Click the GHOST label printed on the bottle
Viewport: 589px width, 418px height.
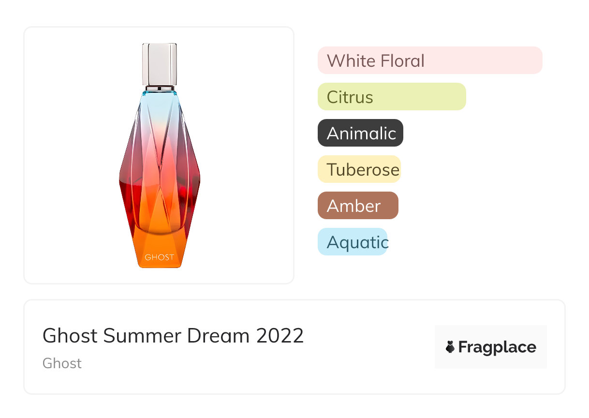click(x=159, y=257)
